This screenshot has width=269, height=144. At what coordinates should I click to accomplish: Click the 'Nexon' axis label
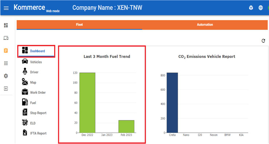tap(214, 135)
